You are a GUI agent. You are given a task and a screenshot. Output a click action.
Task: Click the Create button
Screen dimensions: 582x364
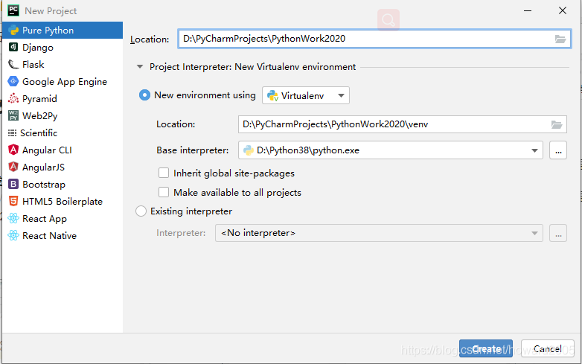486,348
